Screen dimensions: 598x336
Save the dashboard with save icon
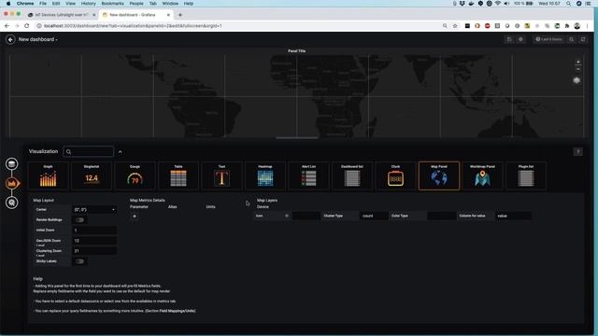(x=509, y=39)
